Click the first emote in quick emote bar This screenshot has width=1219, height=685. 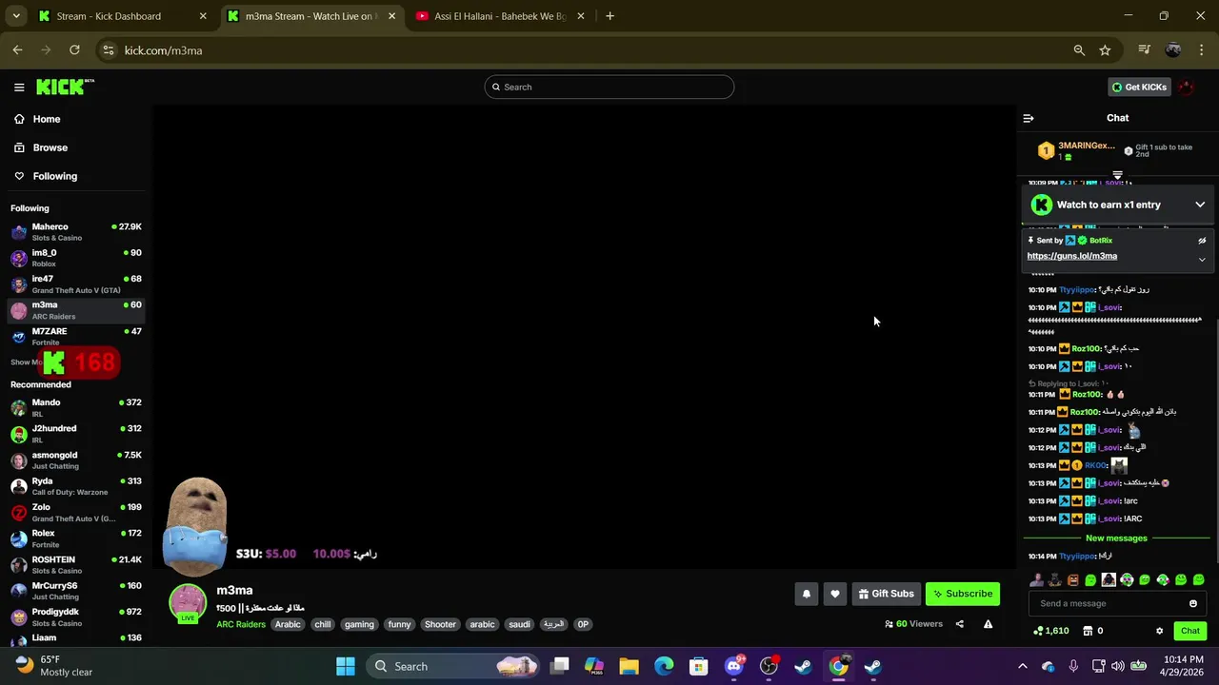point(1036,579)
